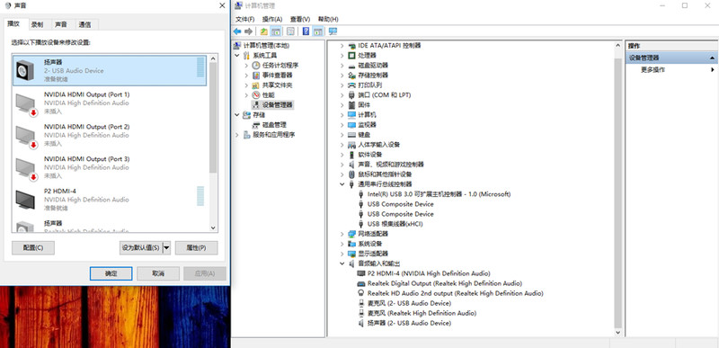Select NVIDIA HDMI Output (Port 2) playback device
719x348 pixels.
point(109,135)
